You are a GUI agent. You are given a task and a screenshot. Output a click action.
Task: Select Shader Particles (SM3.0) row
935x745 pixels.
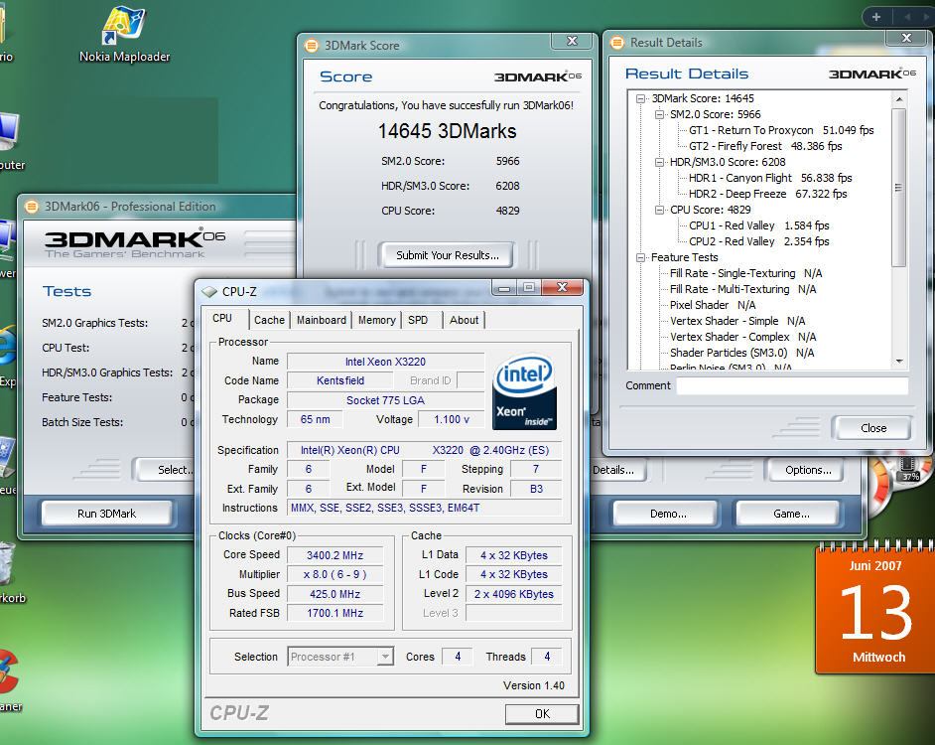point(741,353)
